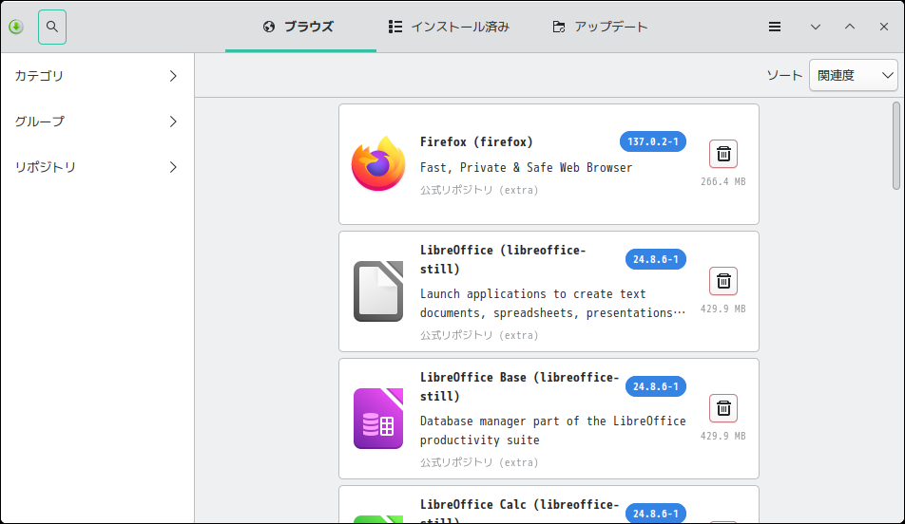Remove LibreOffice Base with trash icon
The image size is (905, 524).
[x=723, y=408]
